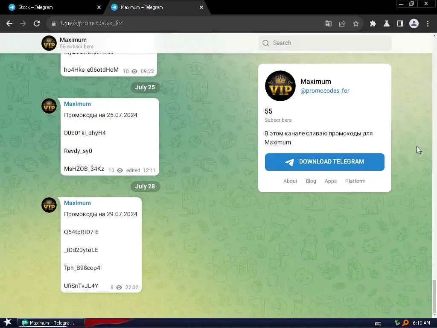
Task: Open the Platform link
Action: (x=355, y=181)
